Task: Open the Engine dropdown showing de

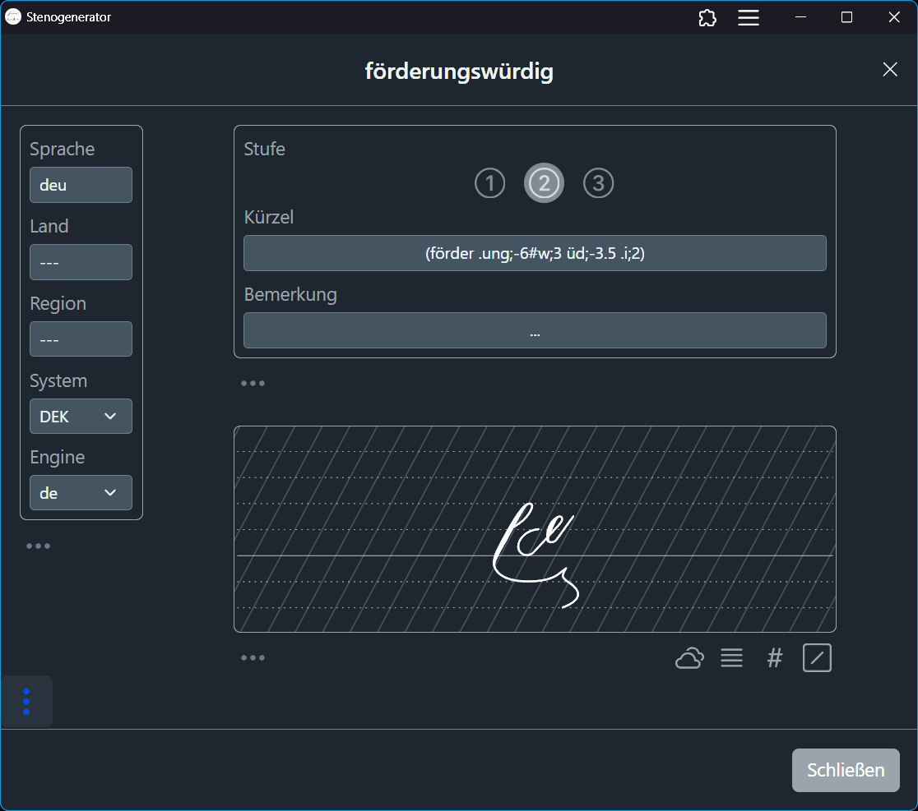Action: click(81, 493)
